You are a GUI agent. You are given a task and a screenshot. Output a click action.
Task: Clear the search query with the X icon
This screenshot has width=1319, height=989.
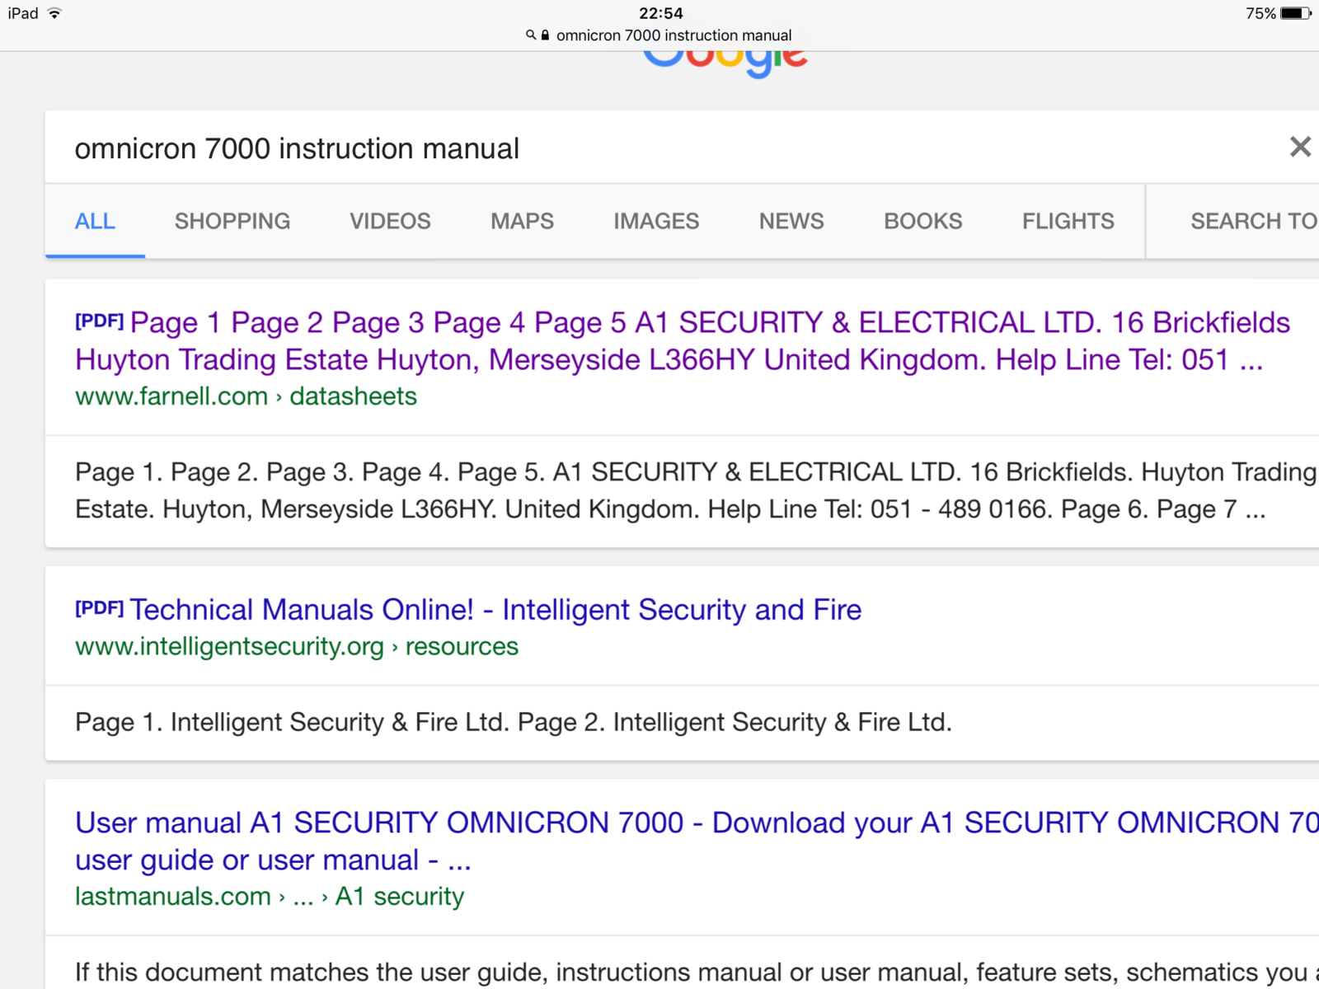1299,148
